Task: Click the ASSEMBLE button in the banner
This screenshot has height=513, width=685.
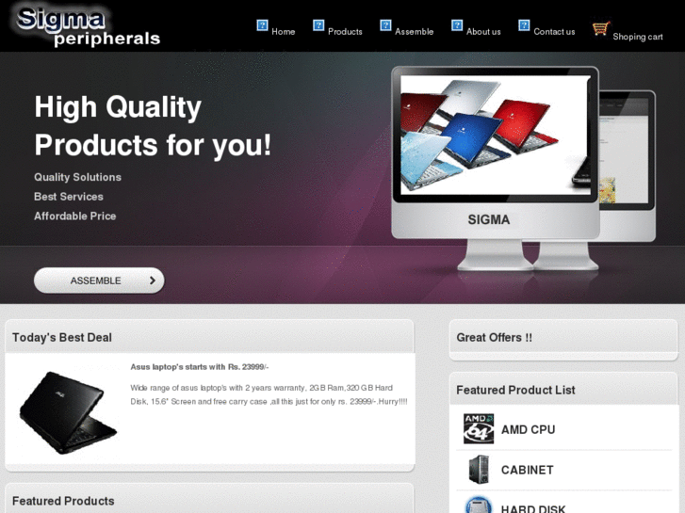Action: point(99,281)
